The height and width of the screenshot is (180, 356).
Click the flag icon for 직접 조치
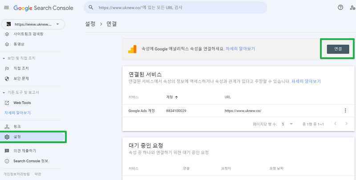[x=7, y=68]
